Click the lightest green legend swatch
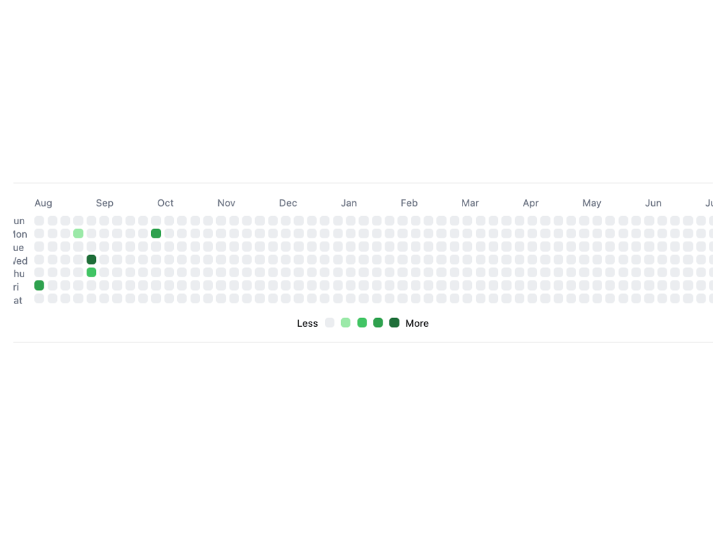Image resolution: width=725 pixels, height=535 pixels. pyautogui.click(x=346, y=323)
